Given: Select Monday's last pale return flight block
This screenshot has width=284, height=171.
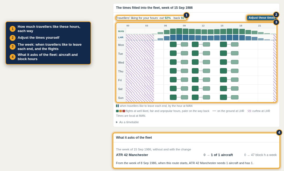Looking at the screenshot, I should point(235,44).
